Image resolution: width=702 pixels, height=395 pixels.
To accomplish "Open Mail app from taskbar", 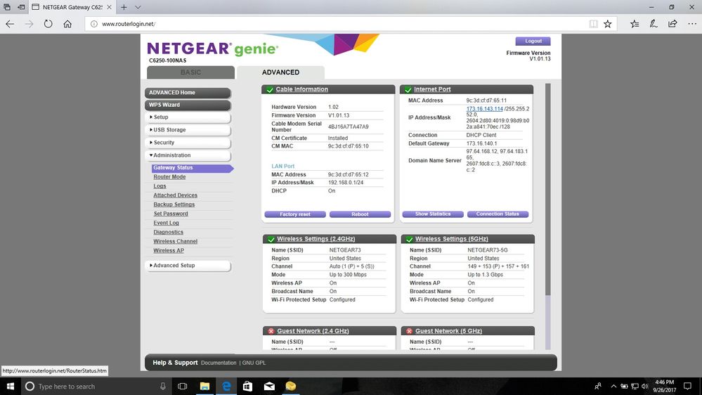I will pyautogui.click(x=269, y=386).
